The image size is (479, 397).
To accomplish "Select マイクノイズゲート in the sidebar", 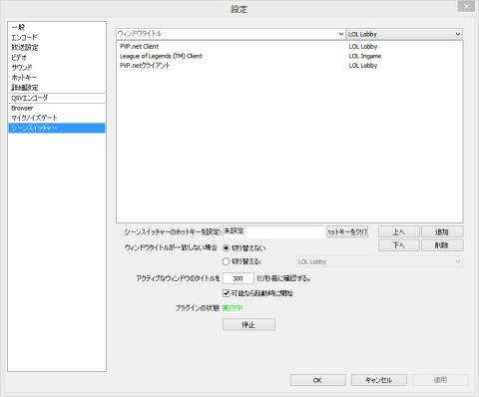I will [57, 118].
